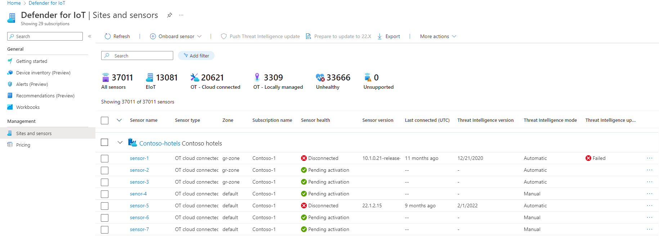Open Device inventory (Preview) in the sidebar
This screenshot has width=659, height=240.
43,73
